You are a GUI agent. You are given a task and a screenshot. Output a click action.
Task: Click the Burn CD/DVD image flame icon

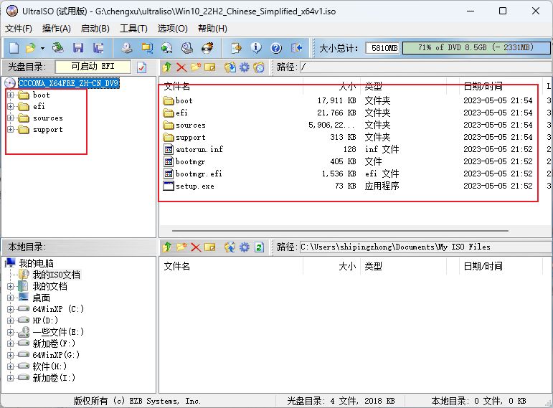coord(208,48)
